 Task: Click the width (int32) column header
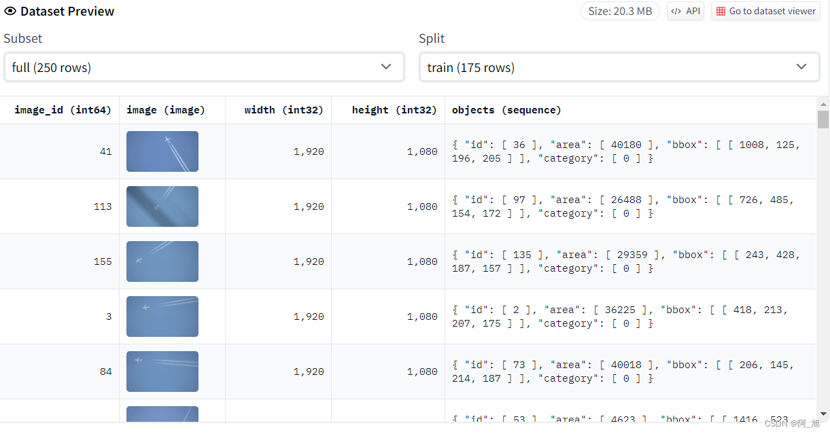tap(283, 110)
